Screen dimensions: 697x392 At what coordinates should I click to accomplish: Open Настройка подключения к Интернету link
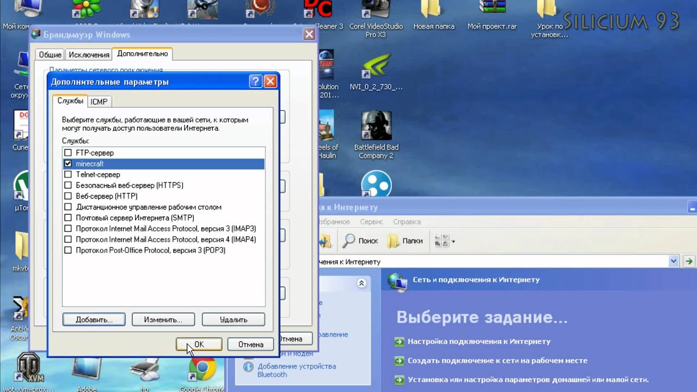click(x=479, y=341)
